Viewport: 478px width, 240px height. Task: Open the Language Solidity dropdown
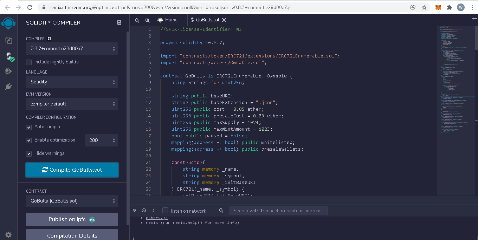coord(72,82)
